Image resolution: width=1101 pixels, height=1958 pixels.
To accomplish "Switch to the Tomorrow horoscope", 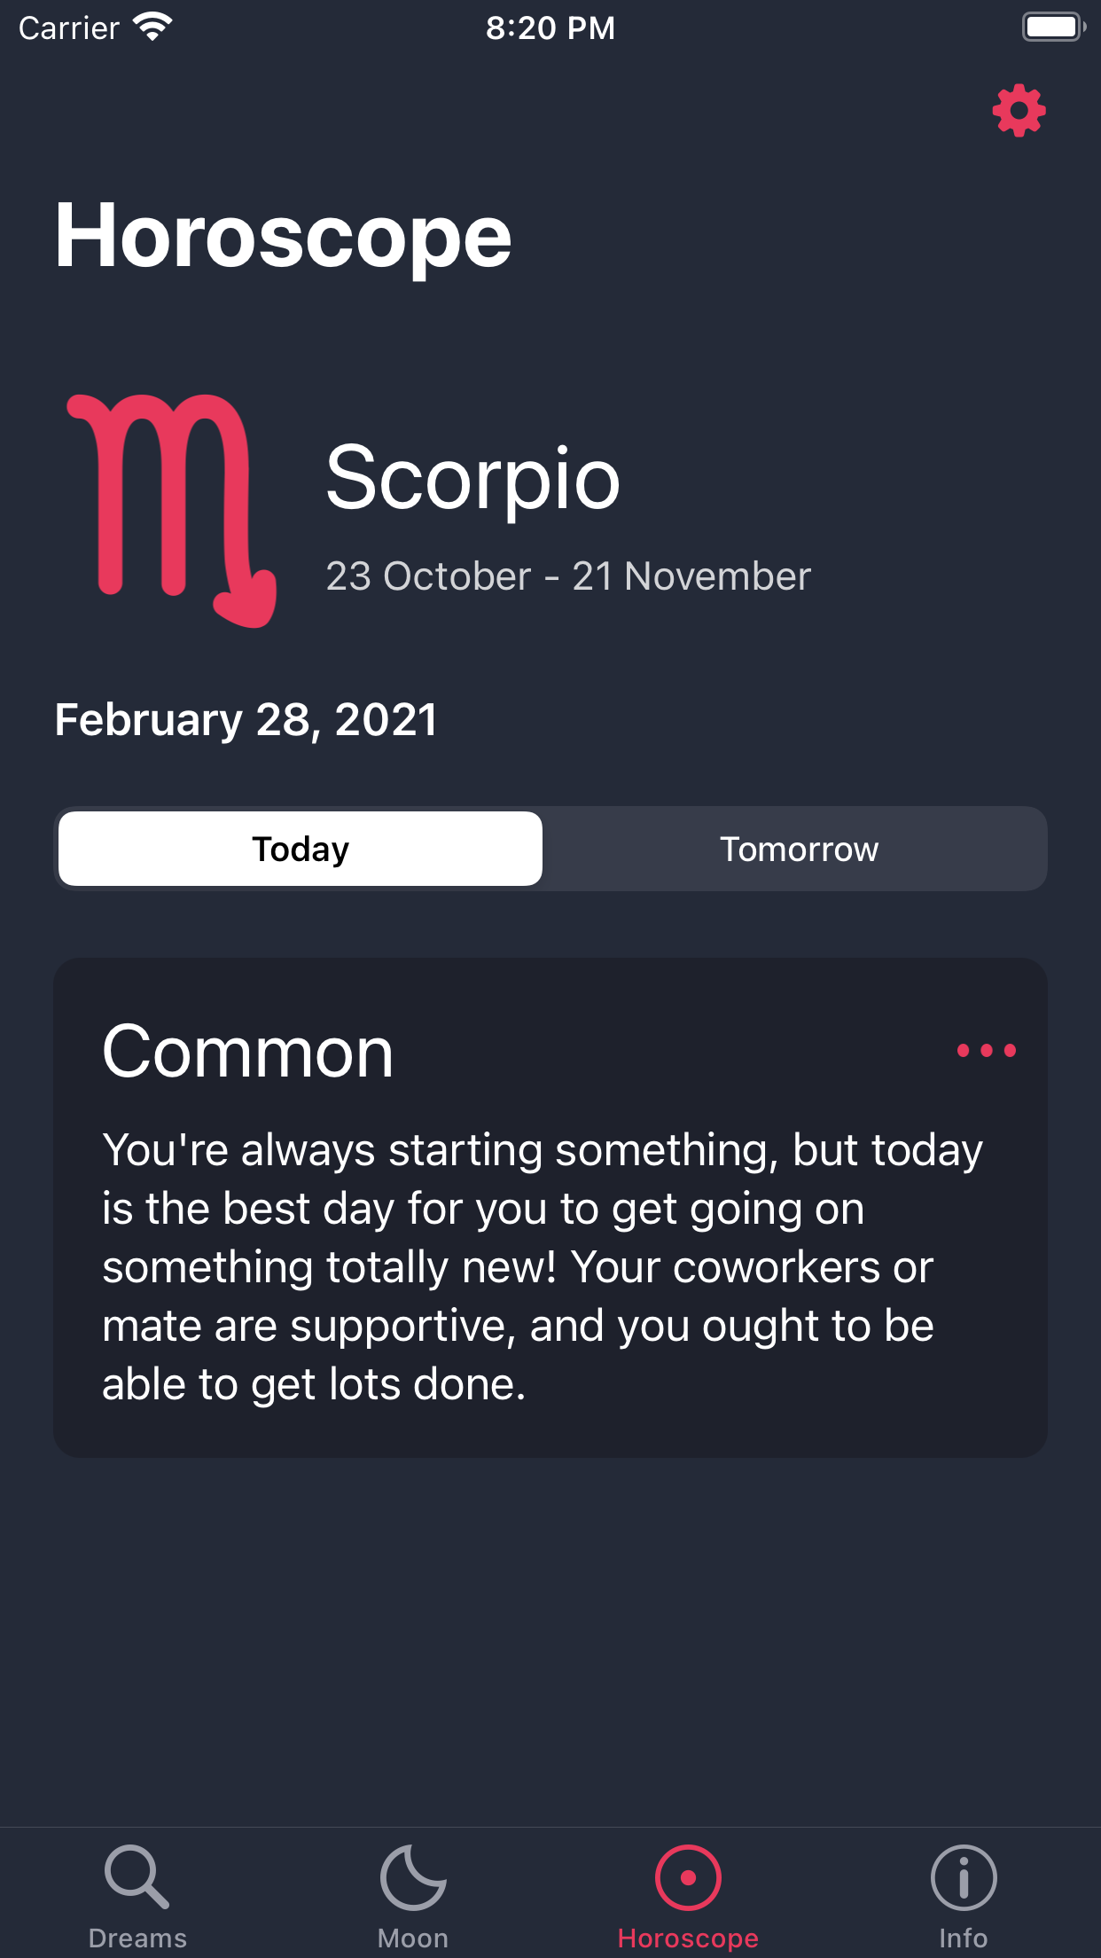I will tap(799, 849).
